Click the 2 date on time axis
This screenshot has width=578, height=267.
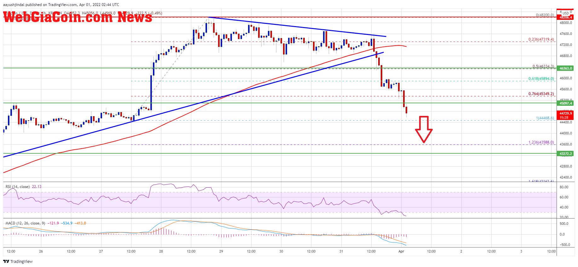(461, 251)
